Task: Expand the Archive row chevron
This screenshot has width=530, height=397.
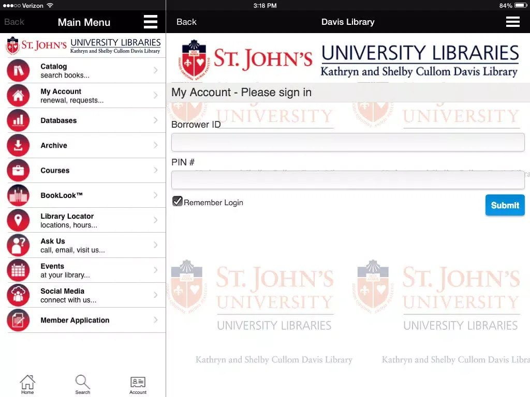Action: pyautogui.click(x=155, y=145)
